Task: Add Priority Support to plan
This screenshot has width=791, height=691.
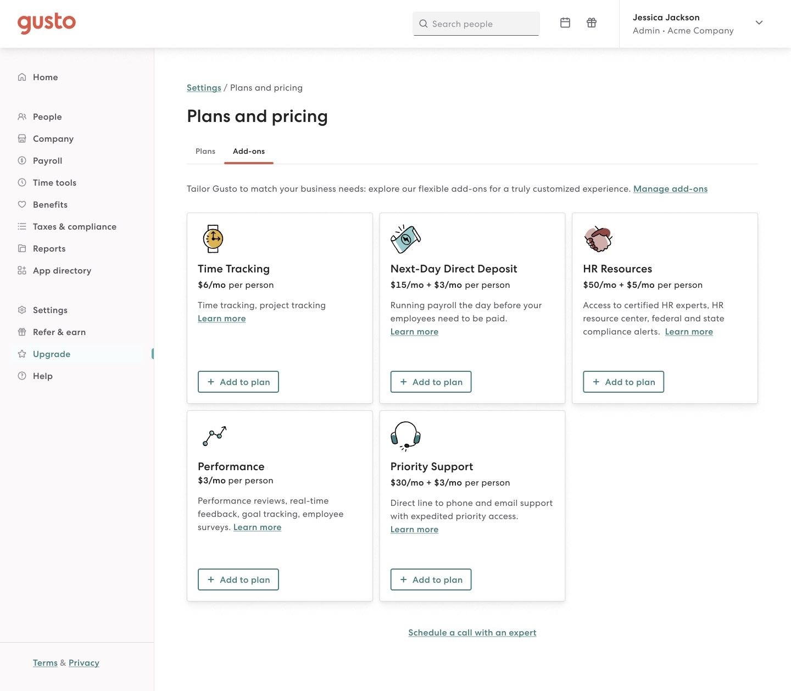Action: coord(431,579)
